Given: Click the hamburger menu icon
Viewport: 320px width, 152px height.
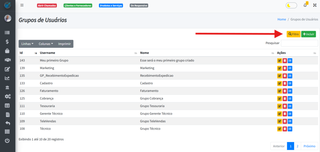Looking at the screenshot, I should coord(22,5).
